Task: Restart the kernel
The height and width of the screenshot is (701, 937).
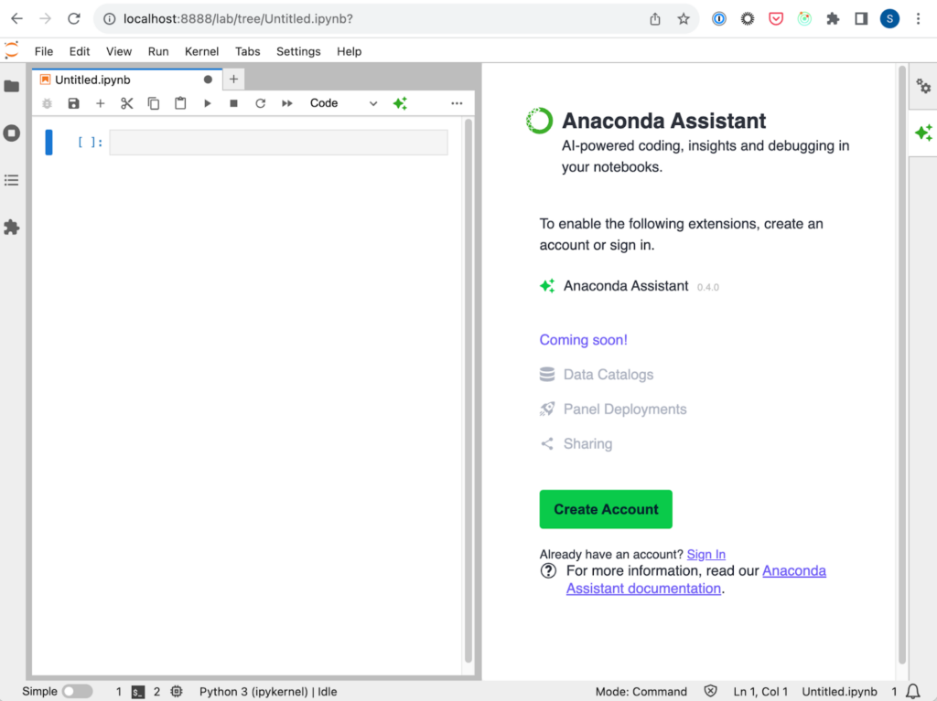Action: [x=261, y=103]
